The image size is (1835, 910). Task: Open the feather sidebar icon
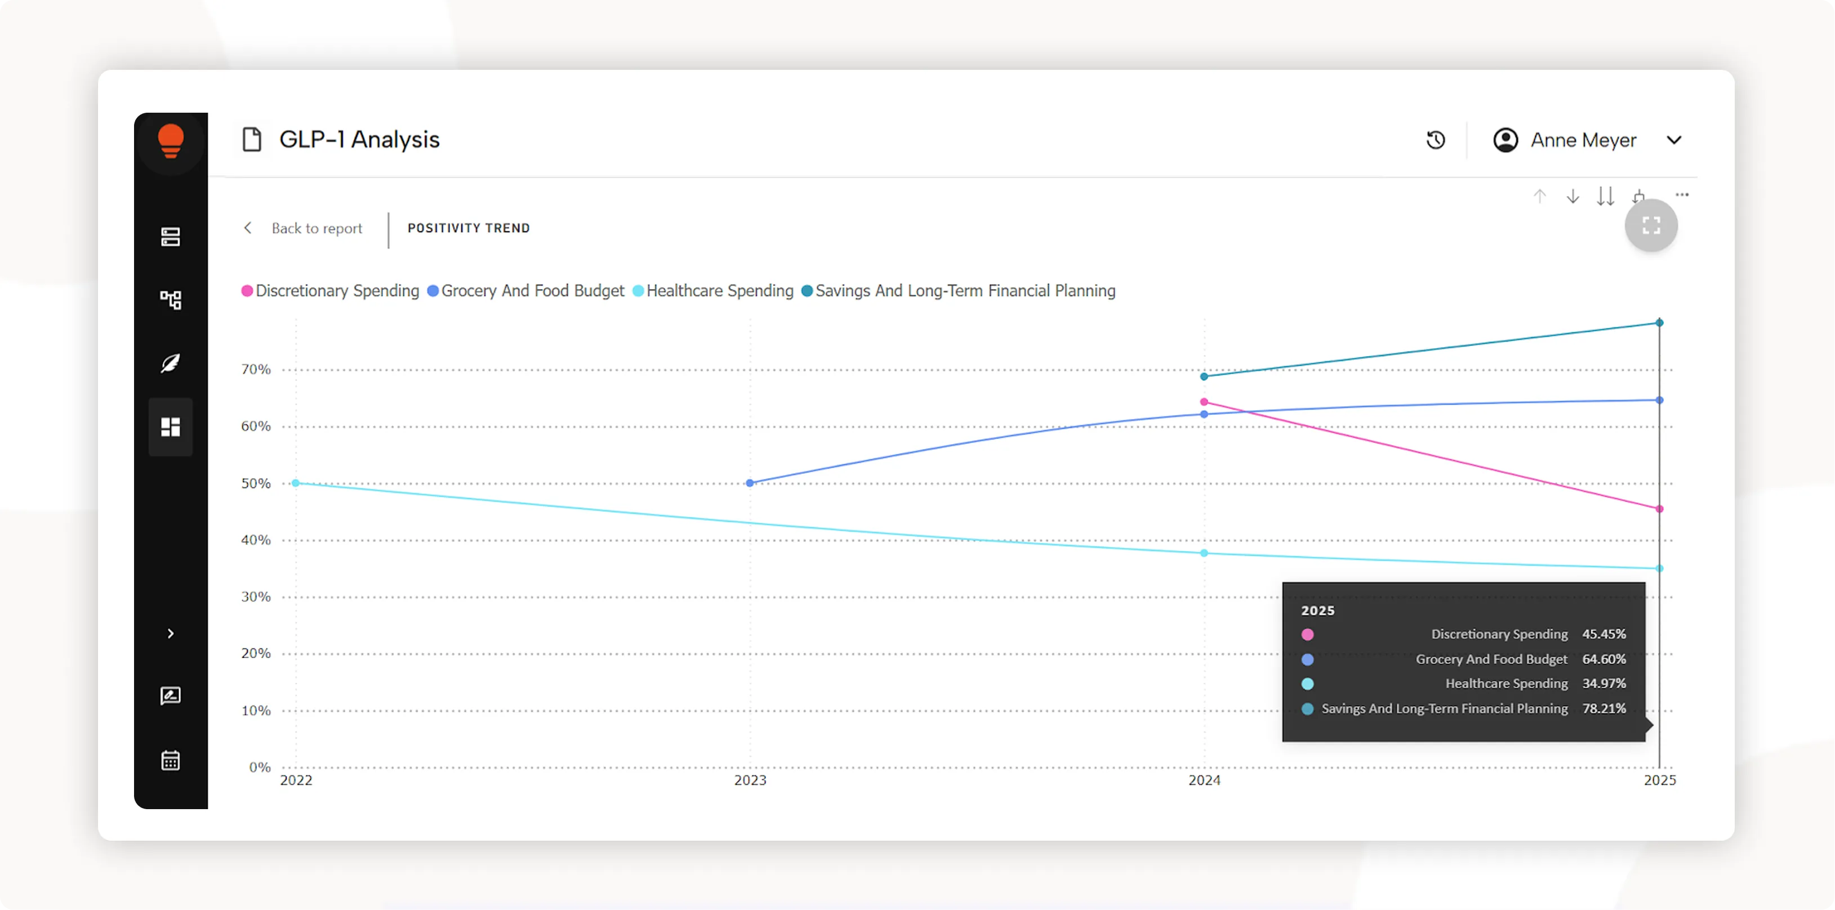(170, 363)
